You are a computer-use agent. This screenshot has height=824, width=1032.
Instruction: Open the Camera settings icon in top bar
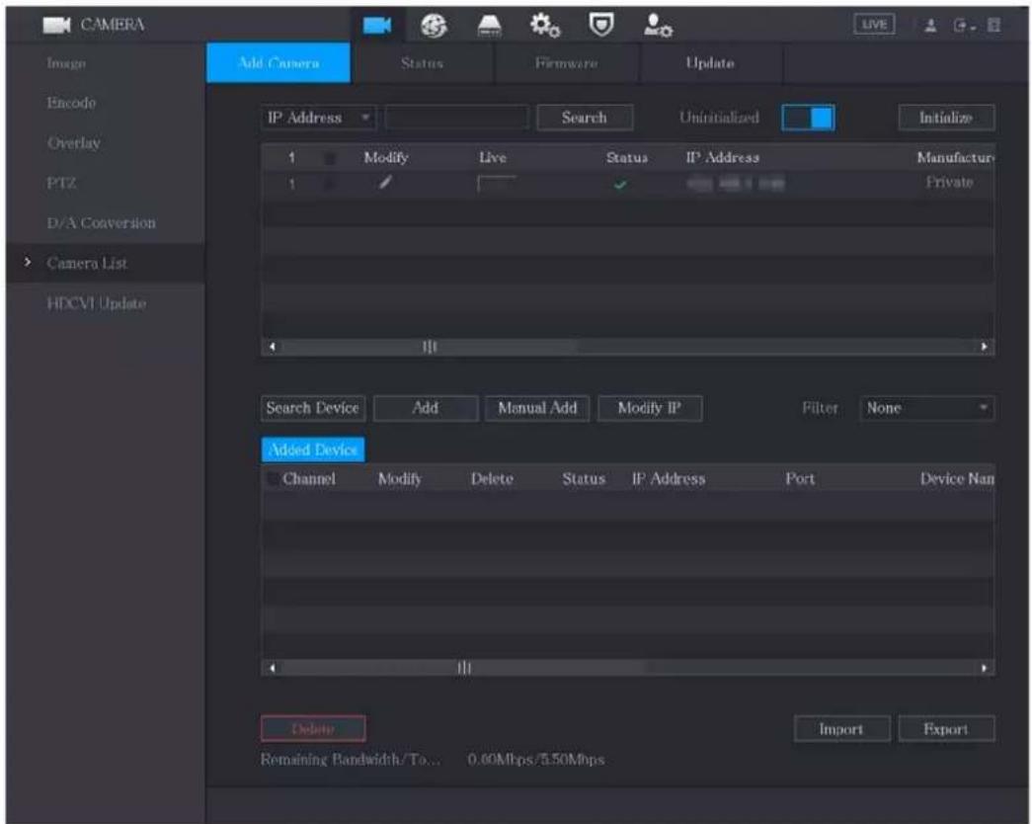pos(377,26)
